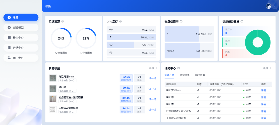The height and width of the screenshot is (125, 279).
Task: Switch to the 测试任务 tab
Action: 185,75
